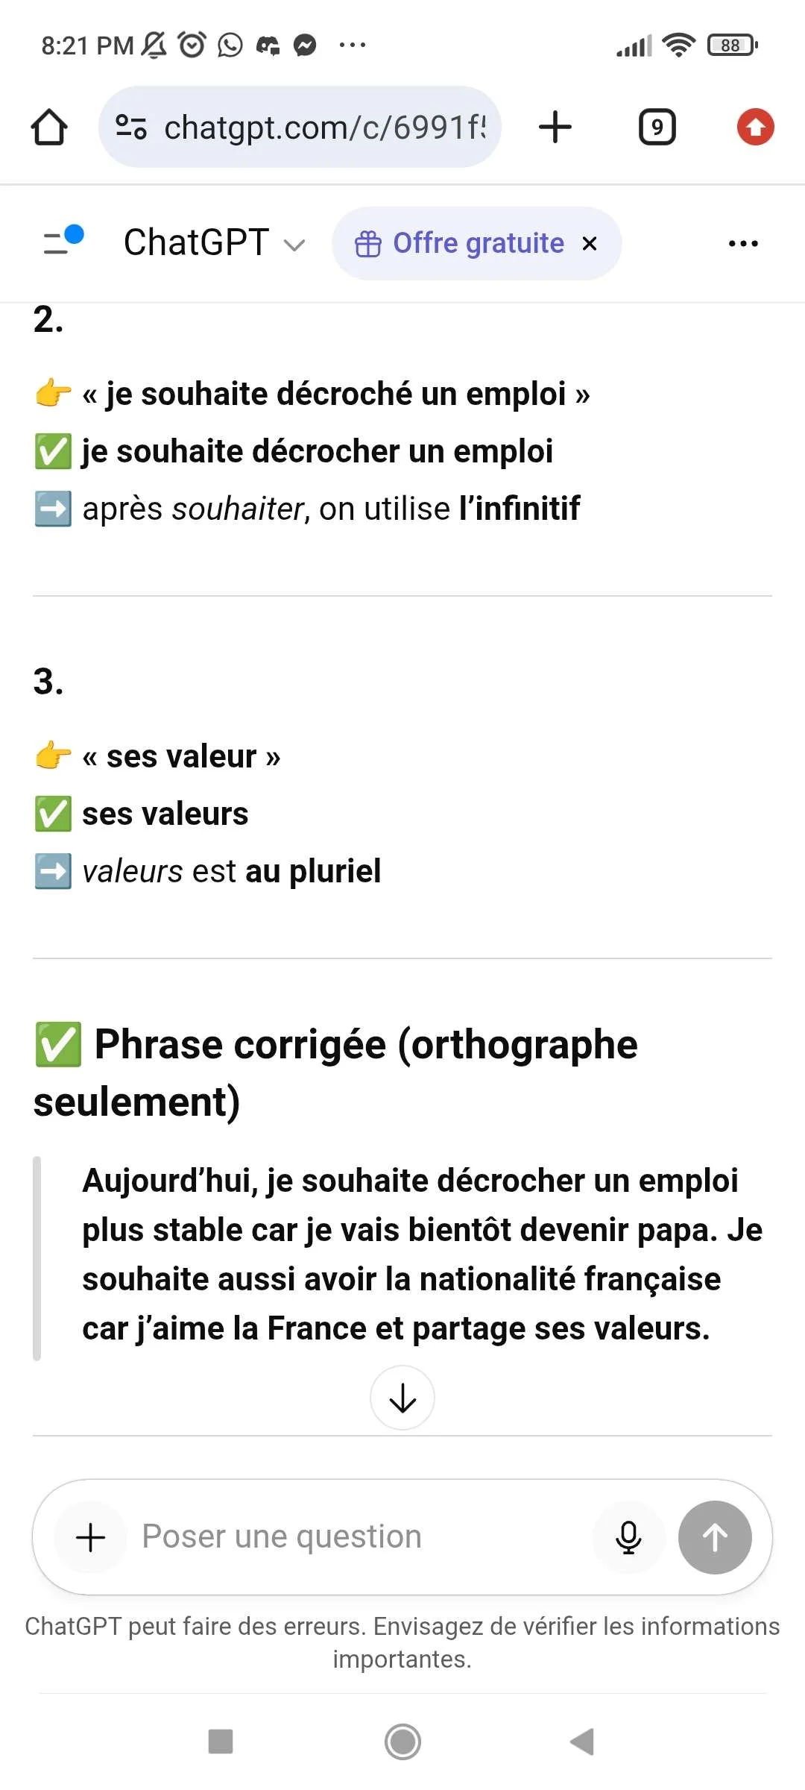This screenshot has height=1790, width=805.
Task: Tap Android recent apps square button
Action: (x=221, y=1742)
